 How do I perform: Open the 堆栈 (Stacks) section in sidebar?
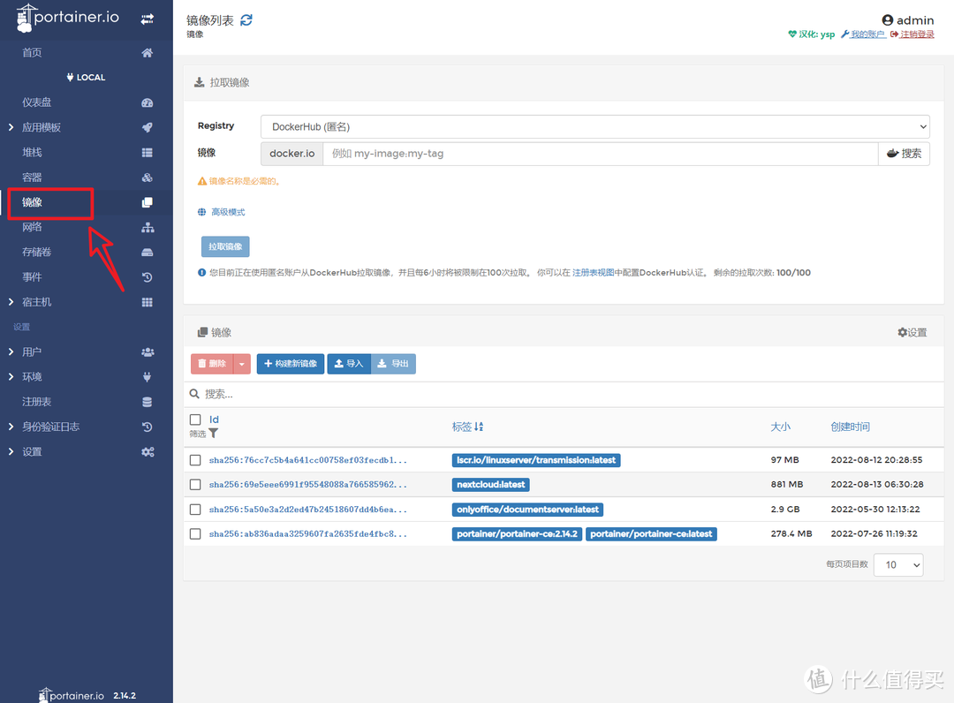tap(32, 151)
